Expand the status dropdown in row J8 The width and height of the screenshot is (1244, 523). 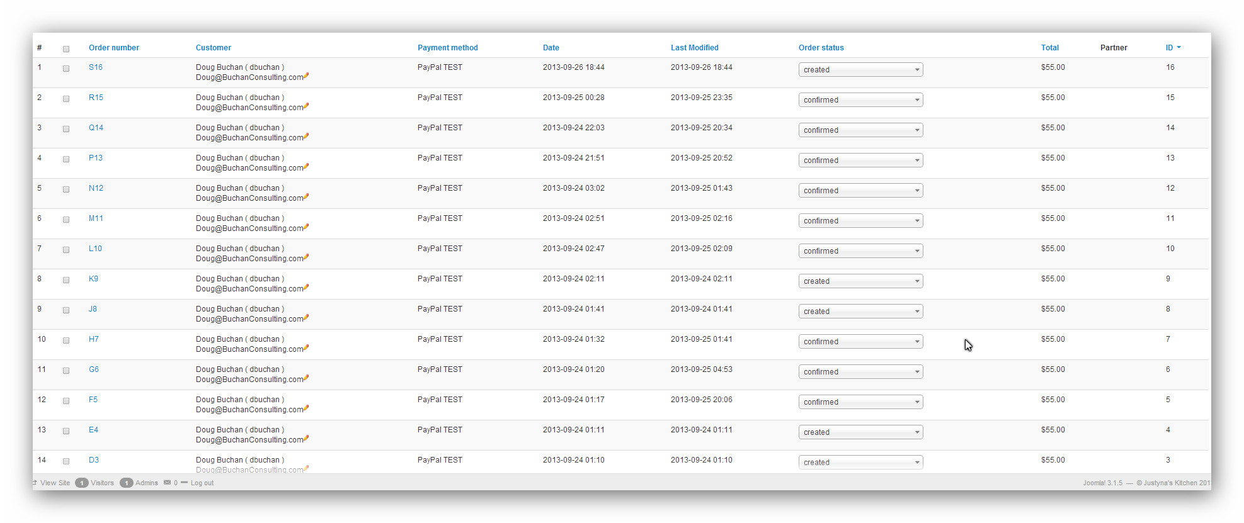[x=860, y=312]
